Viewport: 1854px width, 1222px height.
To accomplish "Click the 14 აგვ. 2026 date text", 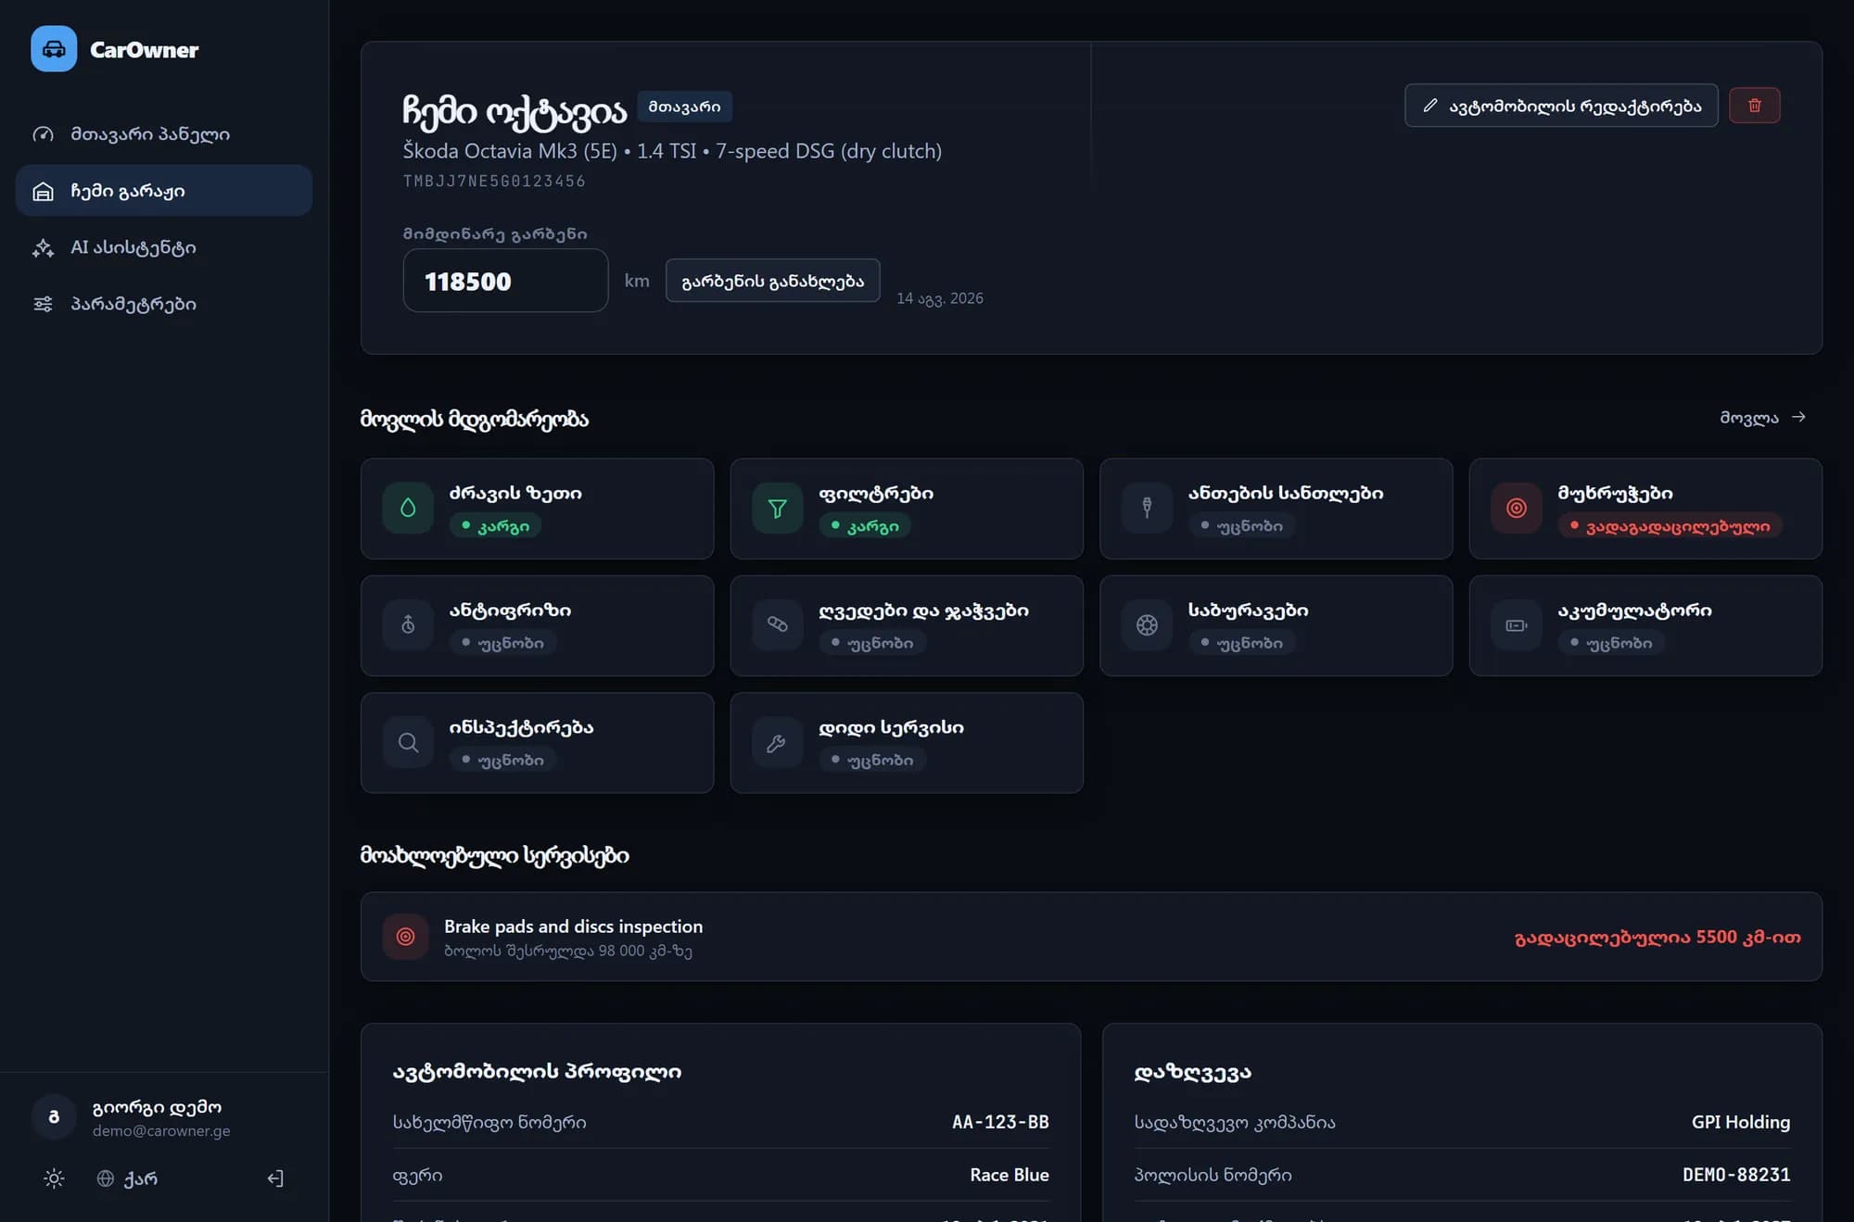I will (x=940, y=298).
